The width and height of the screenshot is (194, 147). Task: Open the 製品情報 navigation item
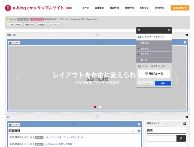(114, 8)
